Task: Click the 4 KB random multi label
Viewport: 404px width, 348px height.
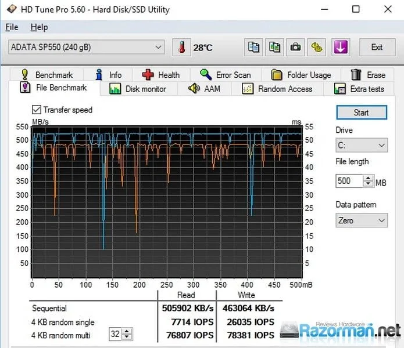Action: tap(61, 335)
